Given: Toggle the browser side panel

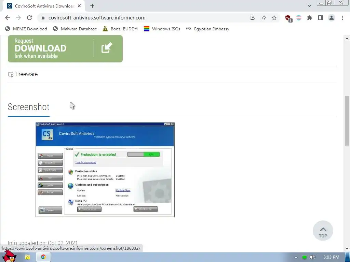Looking at the screenshot, I should pyautogui.click(x=321, y=18).
